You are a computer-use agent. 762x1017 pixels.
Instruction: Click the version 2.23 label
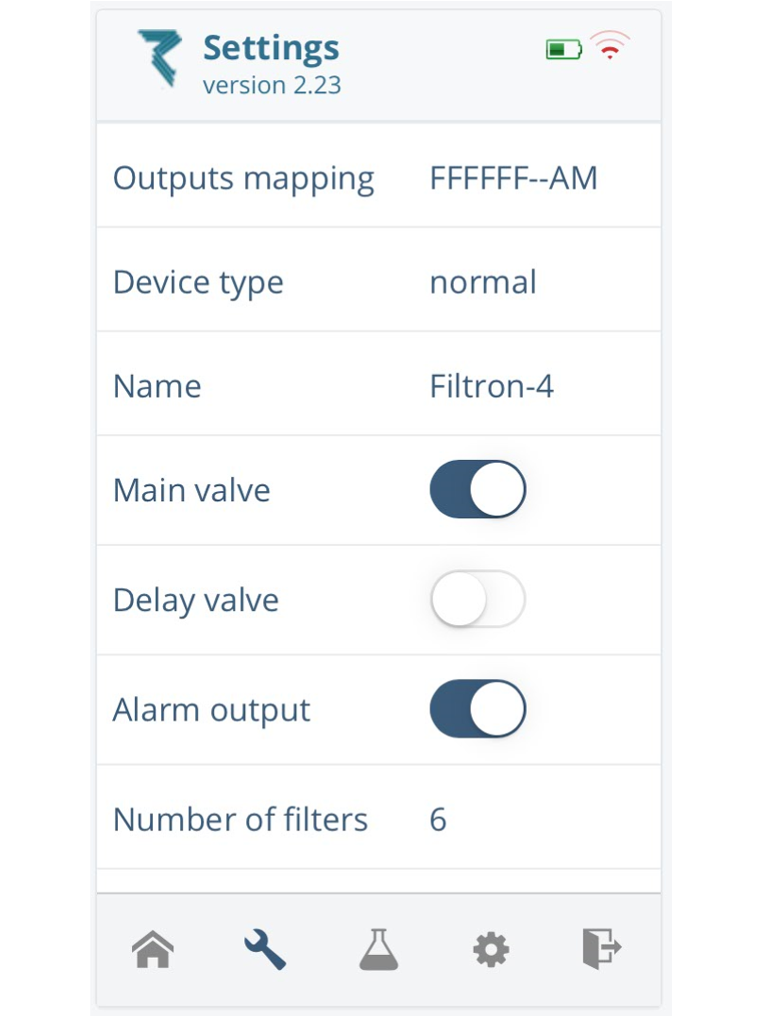pyautogui.click(x=272, y=84)
